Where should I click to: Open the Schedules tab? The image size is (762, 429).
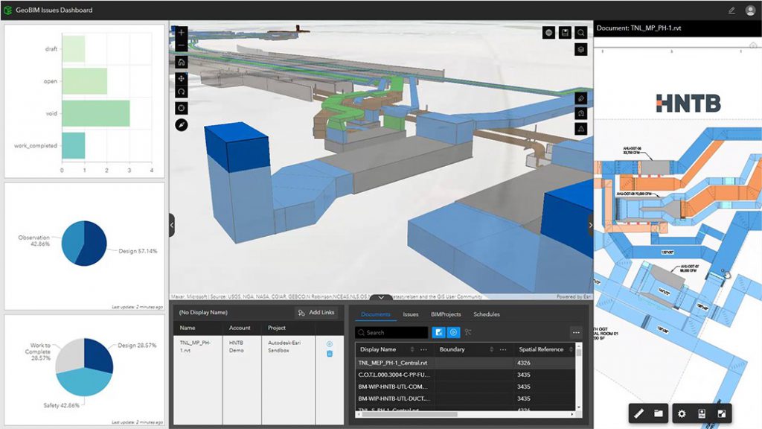click(x=487, y=314)
